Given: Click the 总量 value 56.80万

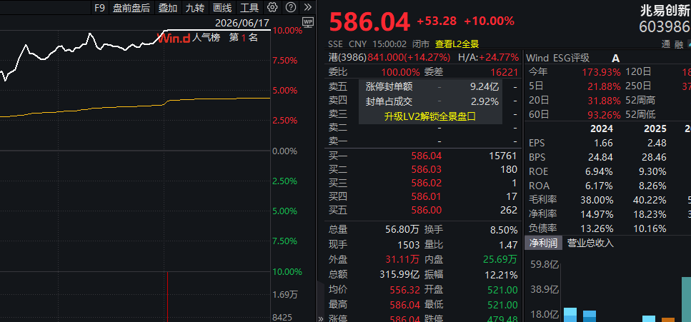Looking at the screenshot, I should tap(403, 229).
